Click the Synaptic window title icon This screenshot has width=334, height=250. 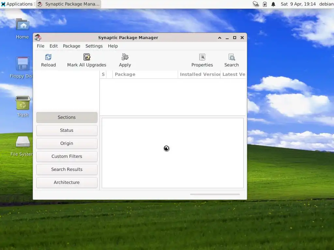point(38,38)
